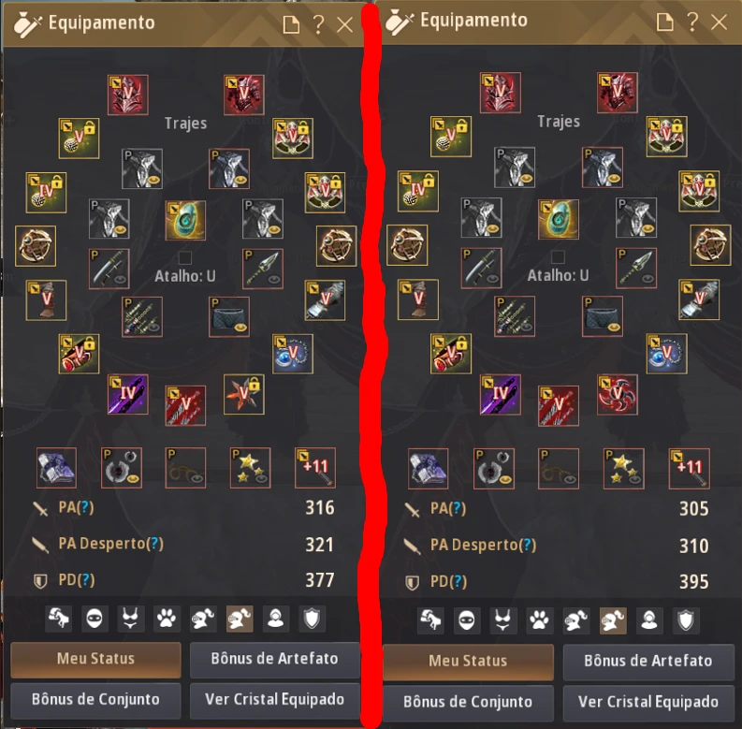
Task: Toggle the shield icon in right panel bottom row
Action: (686, 620)
